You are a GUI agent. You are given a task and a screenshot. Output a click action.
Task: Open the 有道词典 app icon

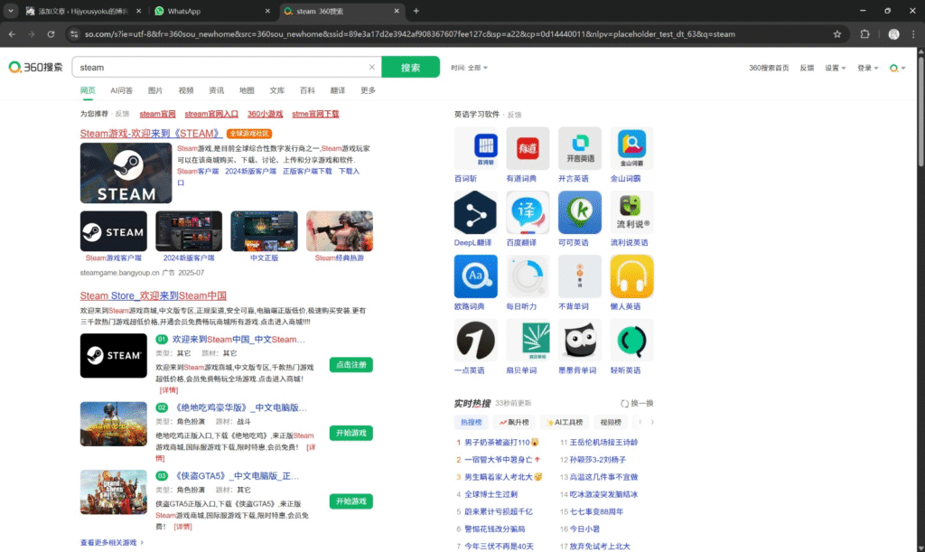528,148
